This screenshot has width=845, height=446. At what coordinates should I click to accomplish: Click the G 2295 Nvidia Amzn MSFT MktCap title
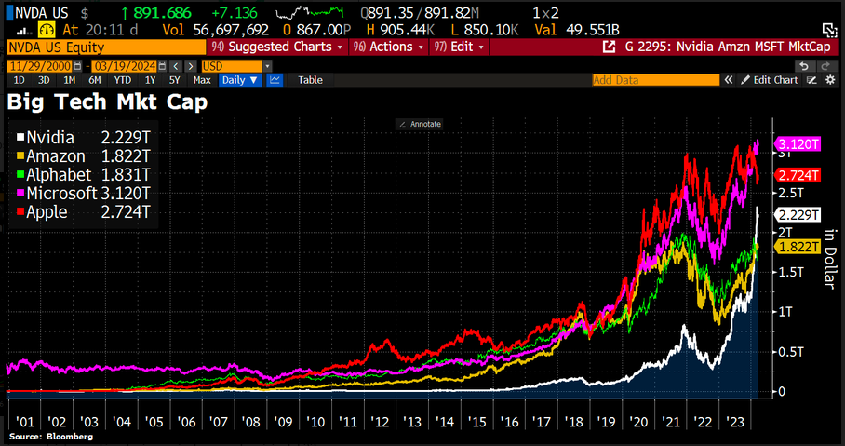click(728, 47)
